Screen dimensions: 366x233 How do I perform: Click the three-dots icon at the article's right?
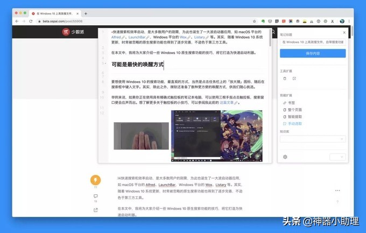(337, 190)
